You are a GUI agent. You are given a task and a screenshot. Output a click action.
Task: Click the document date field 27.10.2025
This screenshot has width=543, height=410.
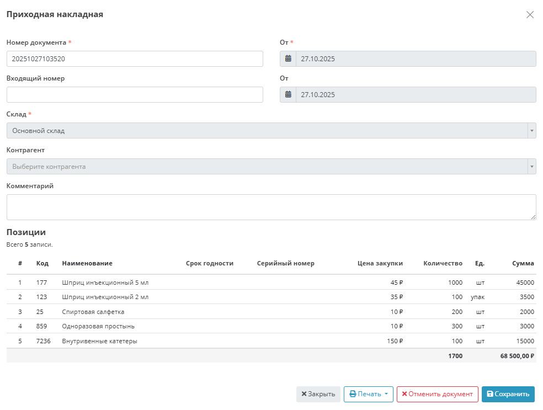(416, 59)
